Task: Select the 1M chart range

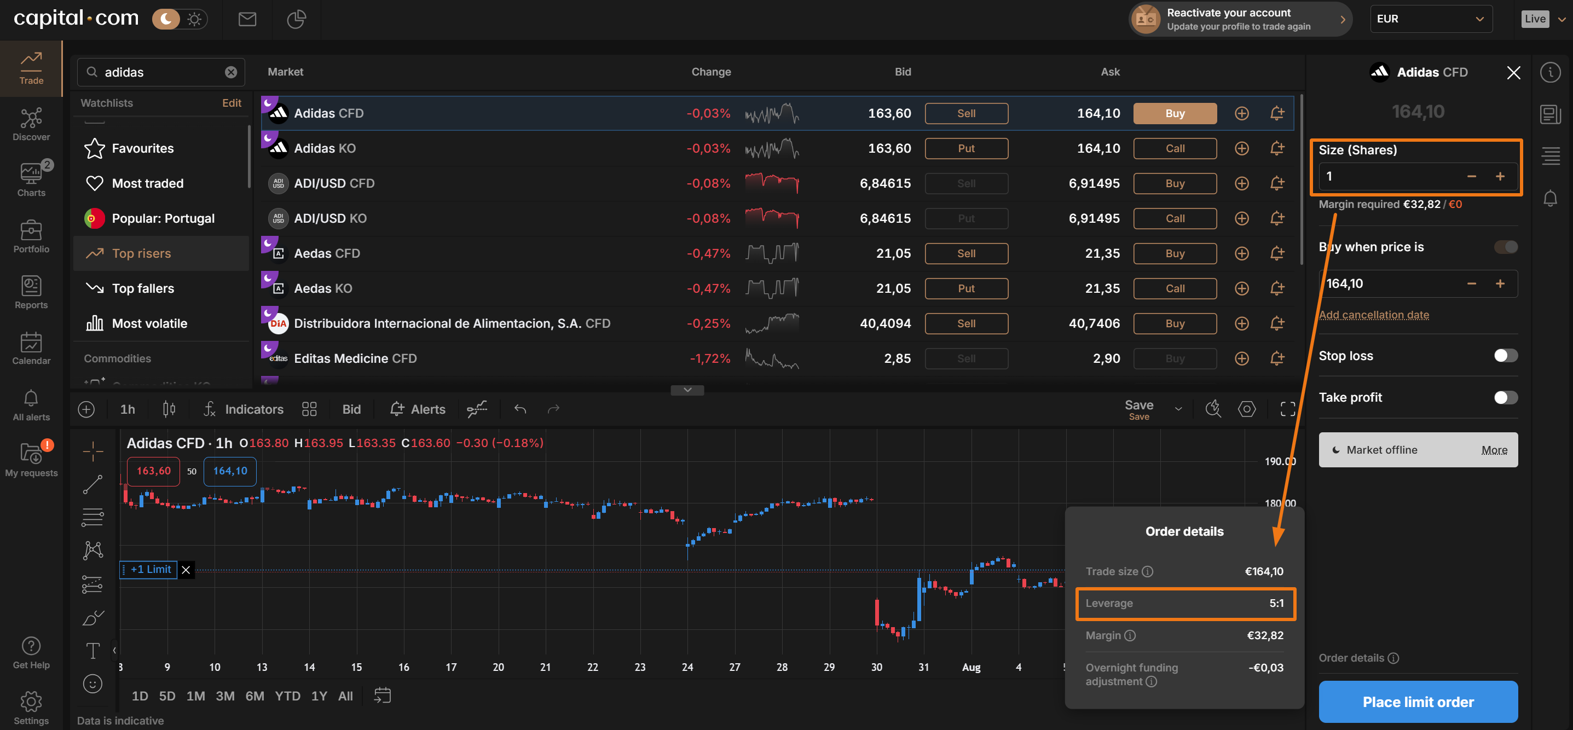Action: pos(195,696)
